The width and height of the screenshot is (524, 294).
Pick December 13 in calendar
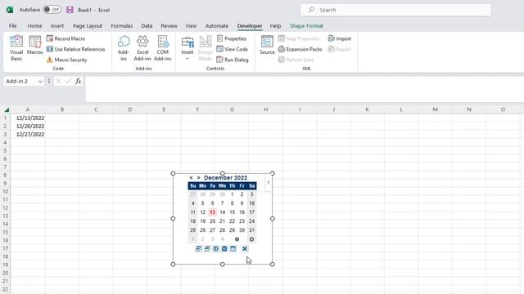(x=212, y=212)
